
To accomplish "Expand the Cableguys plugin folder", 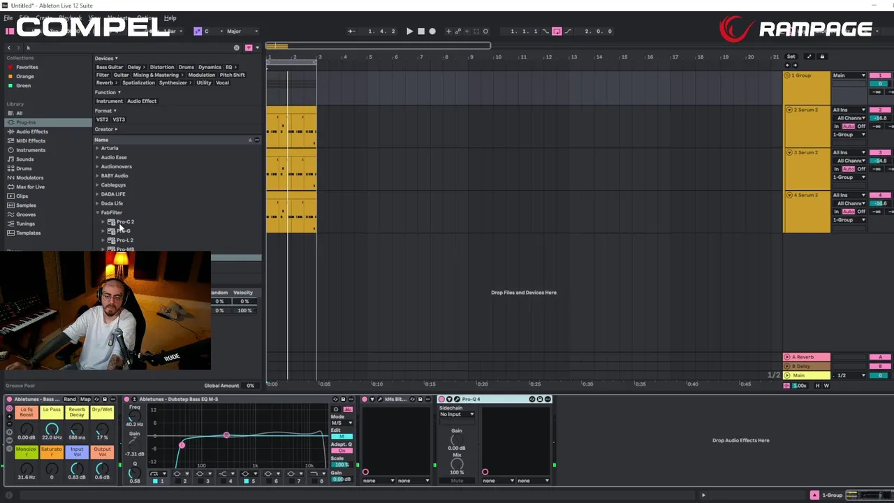I will 97,185.
